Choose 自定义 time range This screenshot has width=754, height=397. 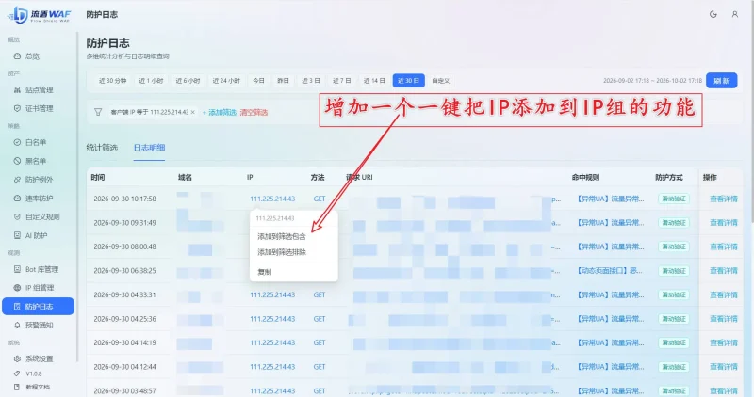440,81
